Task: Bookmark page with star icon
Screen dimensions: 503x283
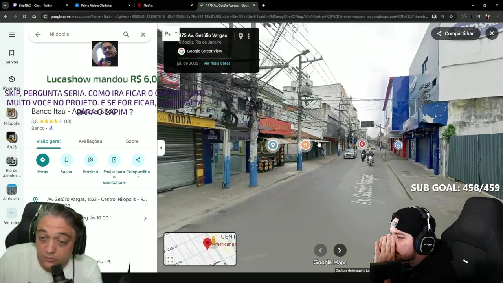Action: pyautogui.click(x=451, y=17)
